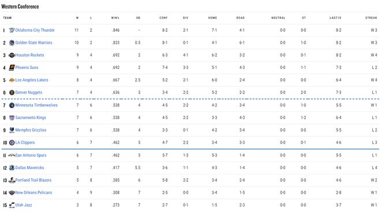This screenshot has height=214, width=381.
Task: Sort standings by LAST10 column header
Action: 335,18
